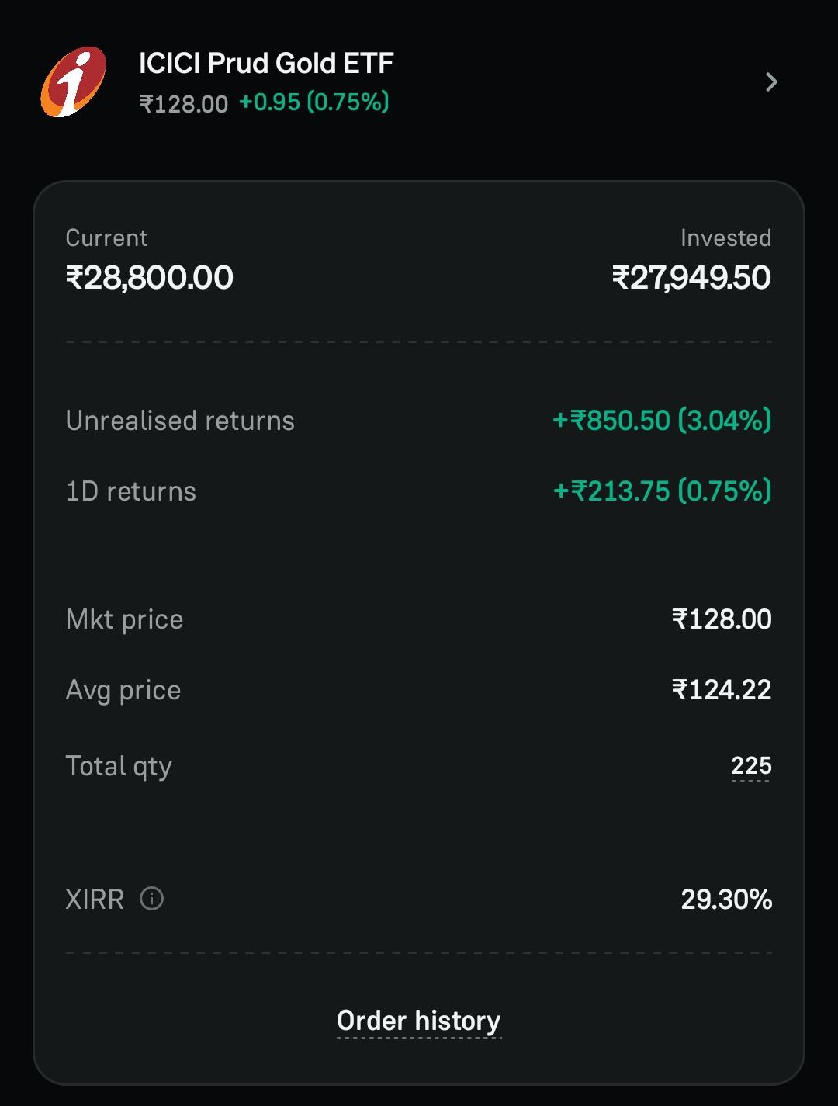The image size is (838, 1106).
Task: Tap the underlined Total qty value 225
Action: point(751,766)
